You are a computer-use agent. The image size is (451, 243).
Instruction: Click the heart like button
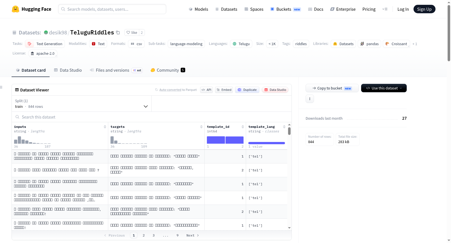(132, 32)
